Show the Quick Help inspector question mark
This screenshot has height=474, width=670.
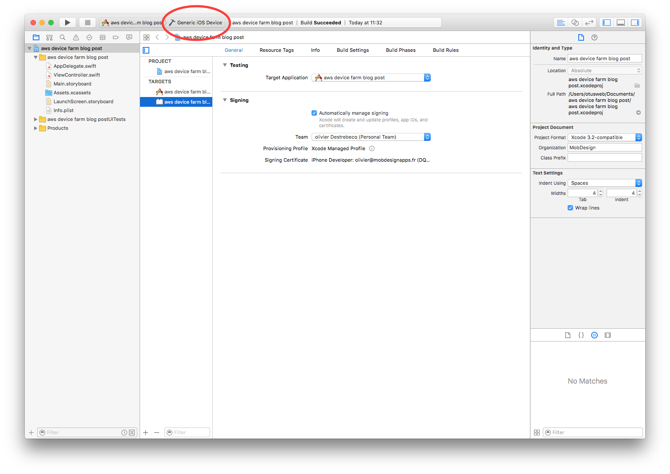pos(594,37)
